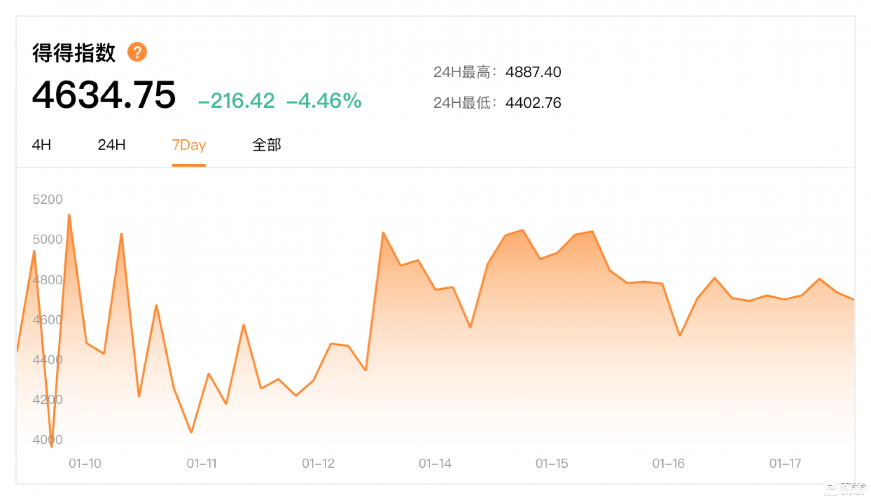The height and width of the screenshot is (500, 871).
Task: Click the 得得指数 title text
Action: point(74,52)
